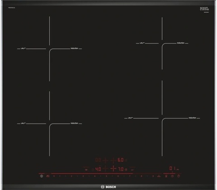Tap the 7.0 front-right zone display
The image size is (217, 190).
click(x=121, y=169)
